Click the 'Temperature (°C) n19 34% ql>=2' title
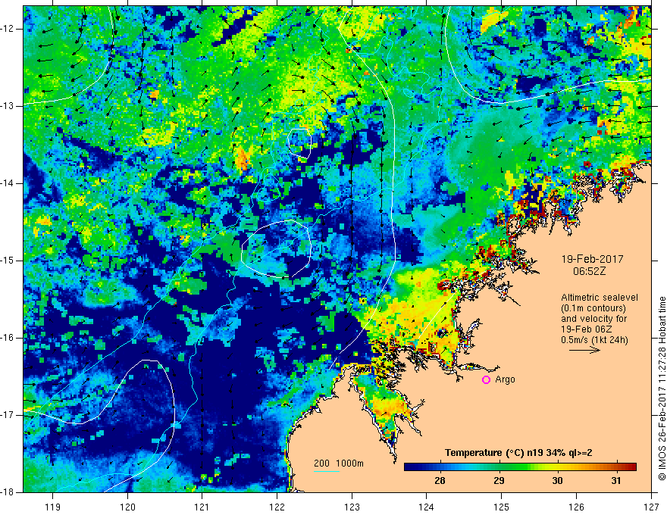The height and width of the screenshot is (515, 667). 518,453
